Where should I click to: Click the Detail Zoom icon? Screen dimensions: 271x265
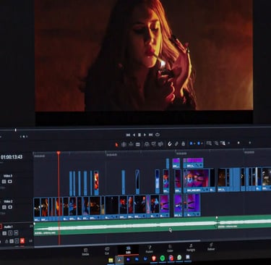216,143
